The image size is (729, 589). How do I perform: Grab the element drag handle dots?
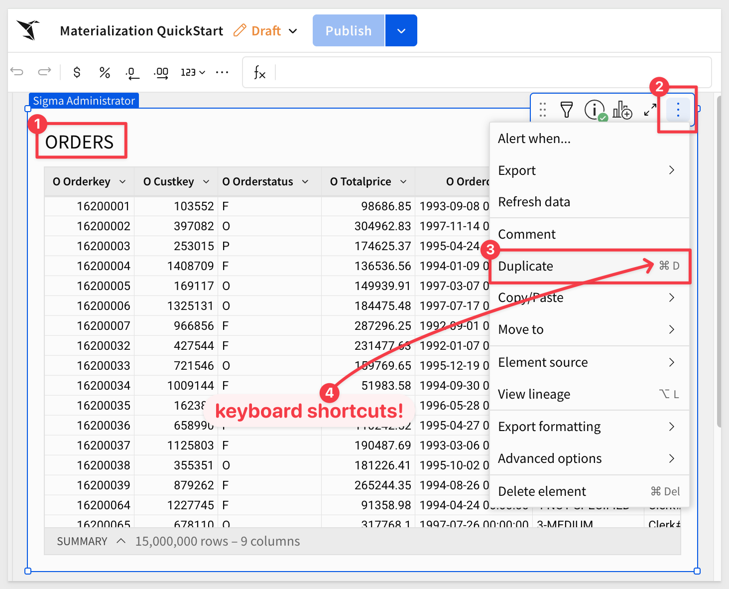pos(543,110)
